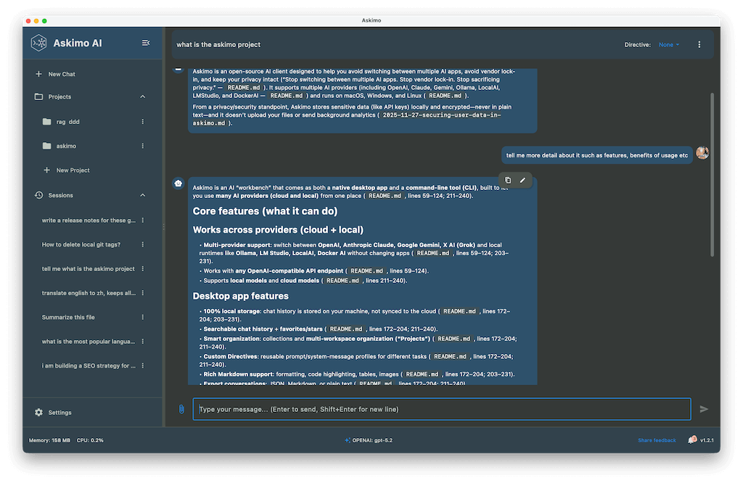The height and width of the screenshot is (483, 743).
Task: Edit the message using the pencil icon
Action: pyautogui.click(x=522, y=180)
